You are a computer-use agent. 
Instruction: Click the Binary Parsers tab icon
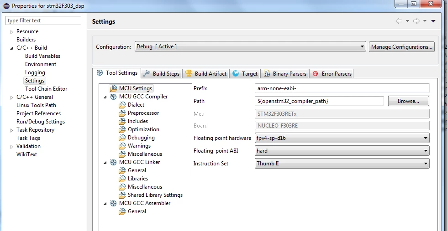[x=267, y=74]
